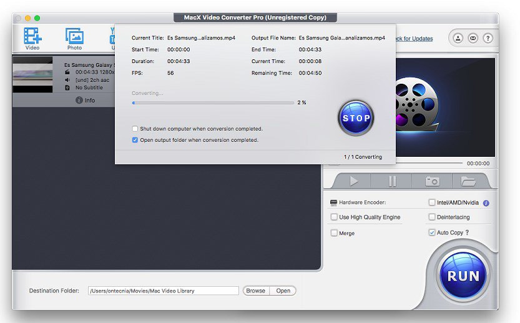Screen dimensions: 520x323
Task: Pause the preview playback
Action: (x=392, y=181)
